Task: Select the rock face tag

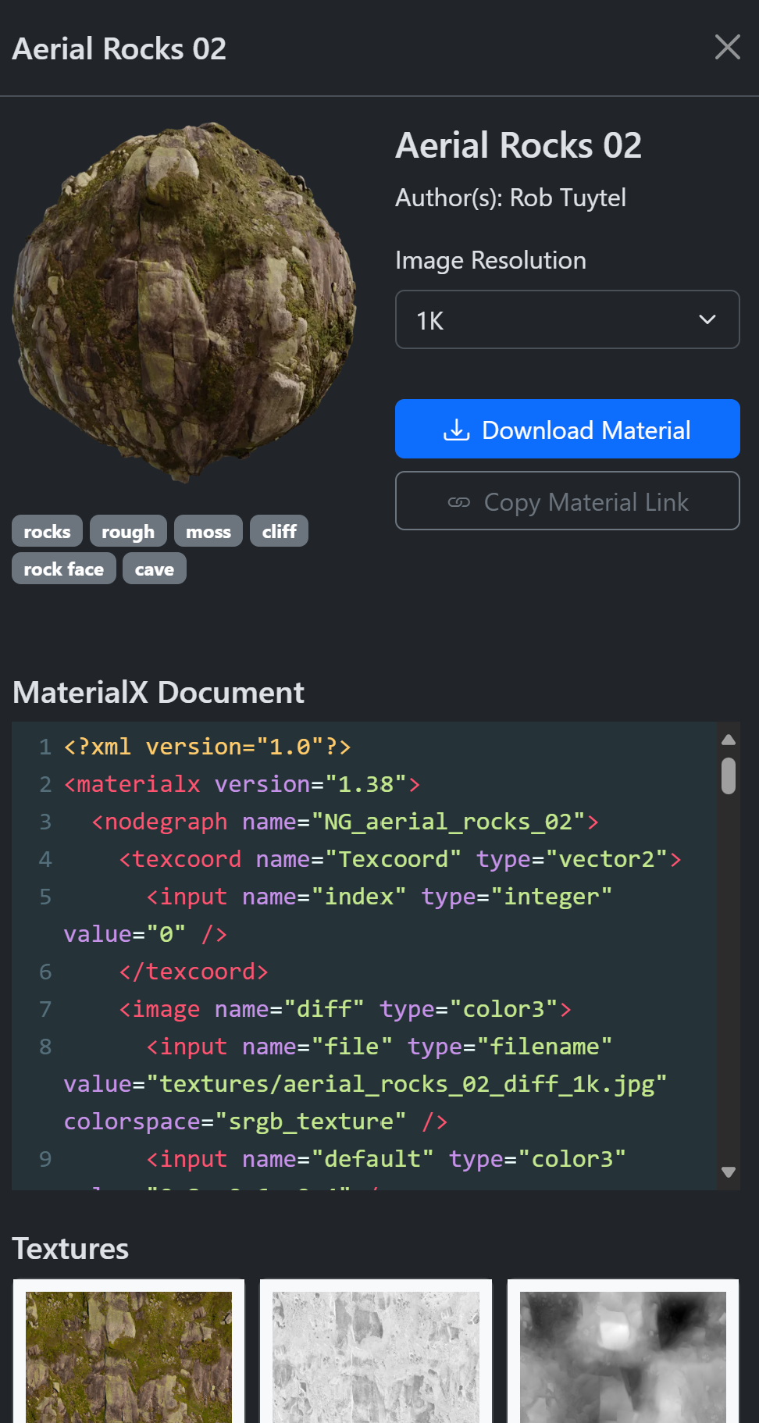Action: 64,569
